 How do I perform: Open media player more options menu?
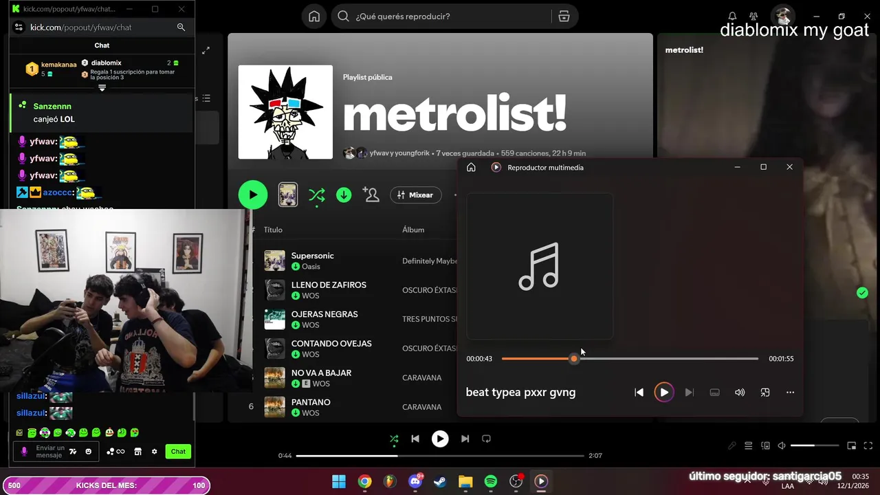pyautogui.click(x=790, y=393)
